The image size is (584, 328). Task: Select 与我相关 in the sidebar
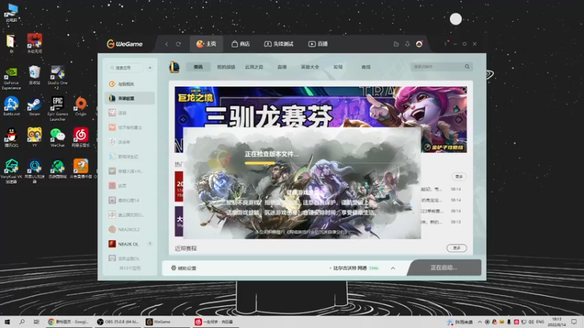coord(130,84)
